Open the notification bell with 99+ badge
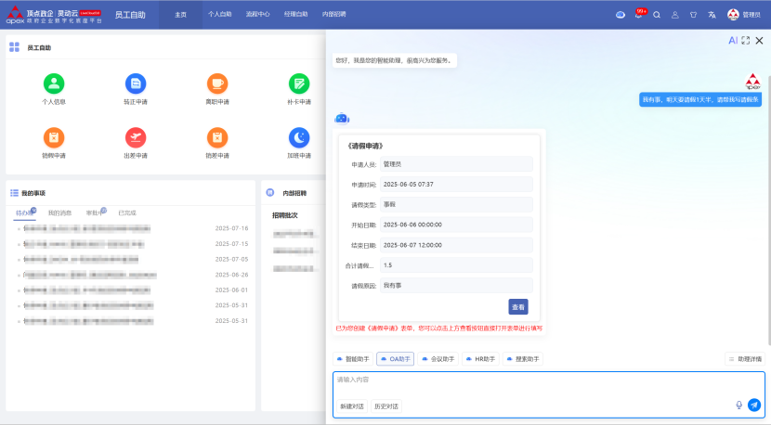Screen dimensions: 771x425 coord(638,15)
